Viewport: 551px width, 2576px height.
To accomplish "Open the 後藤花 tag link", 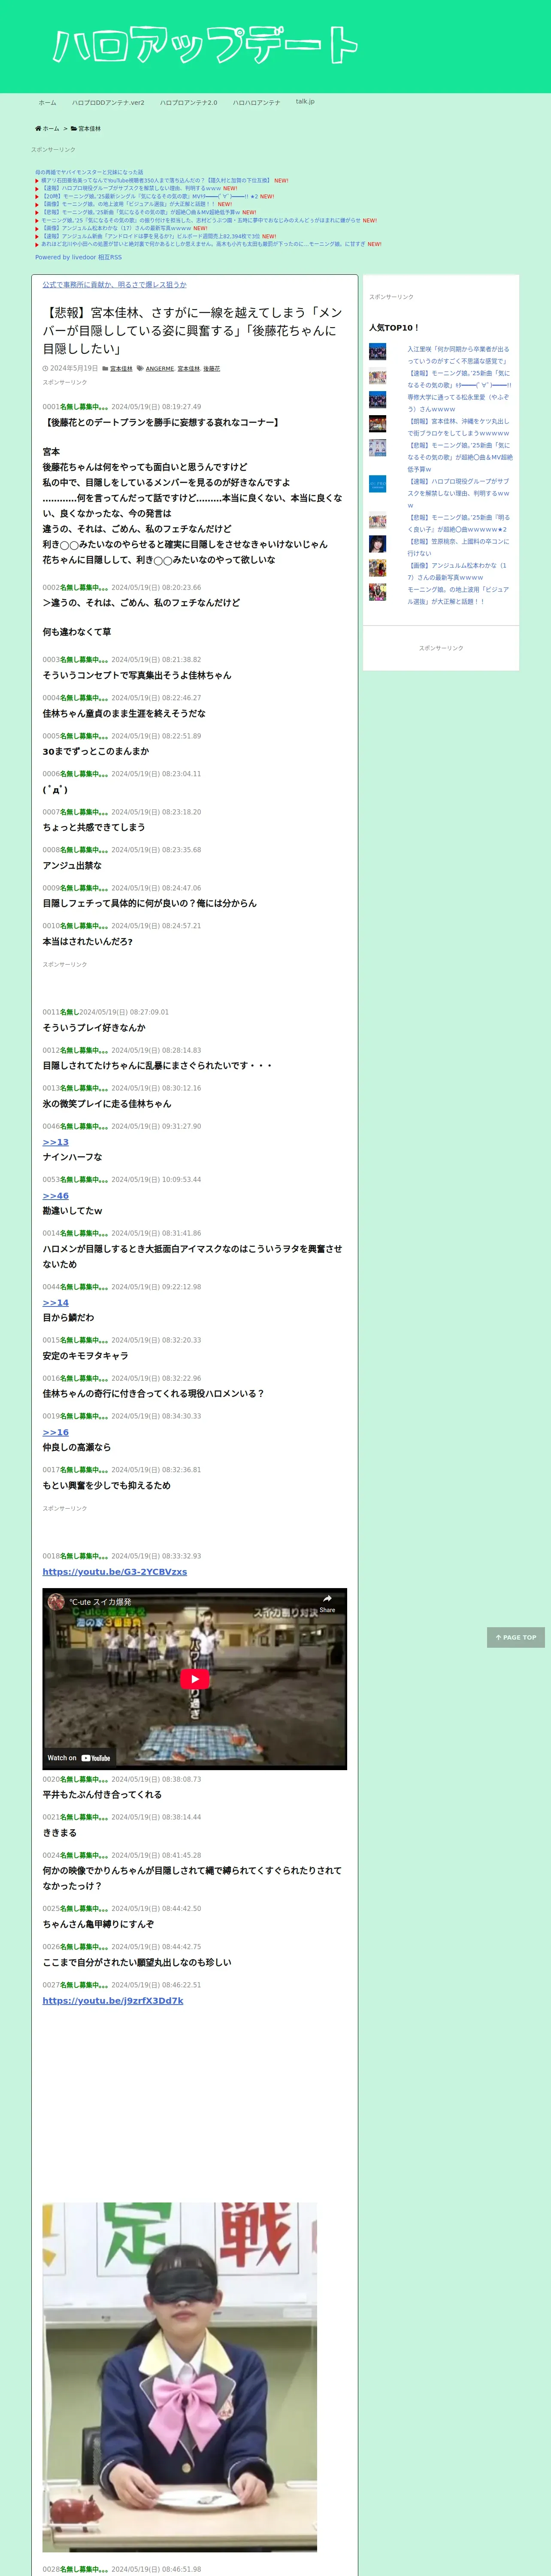I will point(211,369).
